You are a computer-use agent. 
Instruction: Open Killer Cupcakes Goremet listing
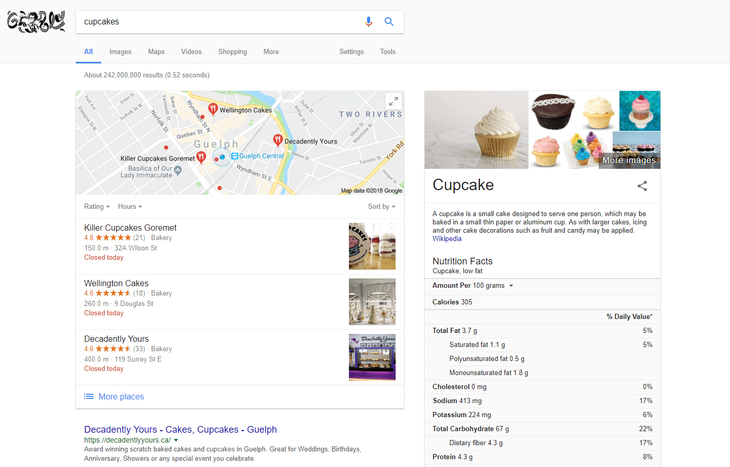130,228
